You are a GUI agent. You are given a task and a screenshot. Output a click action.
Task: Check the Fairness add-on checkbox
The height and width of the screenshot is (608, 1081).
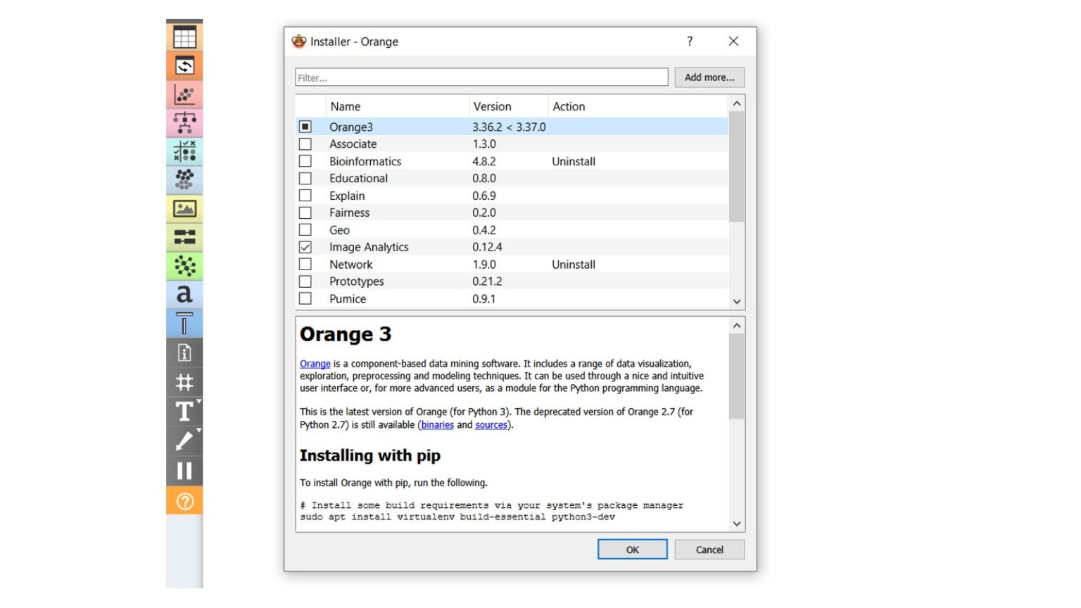[305, 213]
